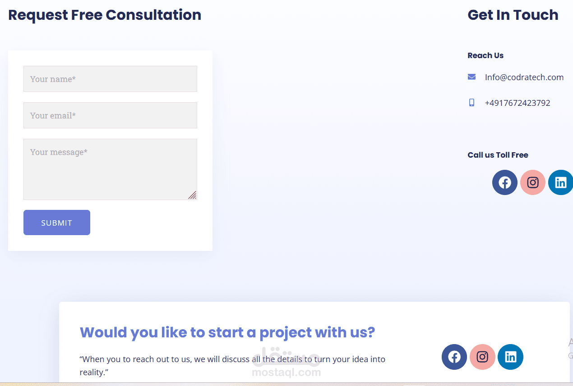The image size is (573, 386).
Task: Click "Would you like to start a project" heading
Action: tap(227, 332)
